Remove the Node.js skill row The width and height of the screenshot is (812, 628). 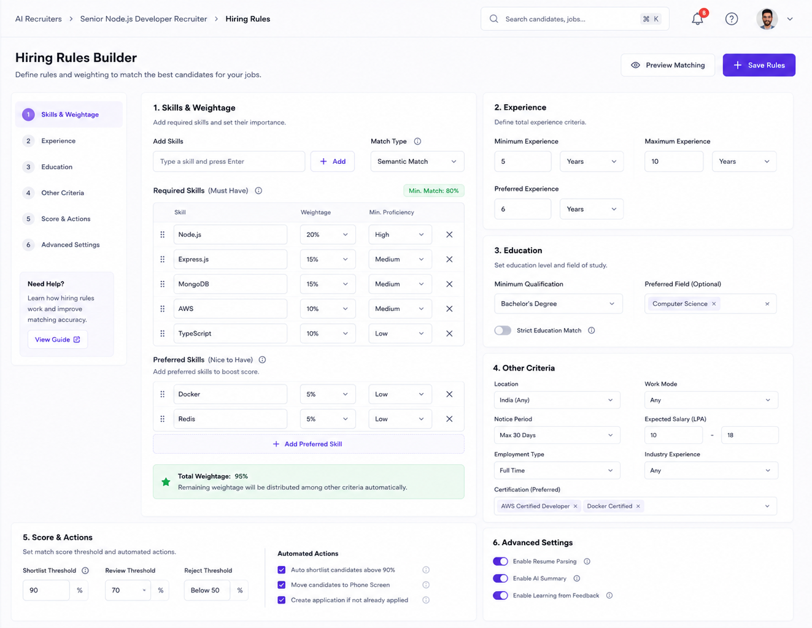[x=449, y=235]
